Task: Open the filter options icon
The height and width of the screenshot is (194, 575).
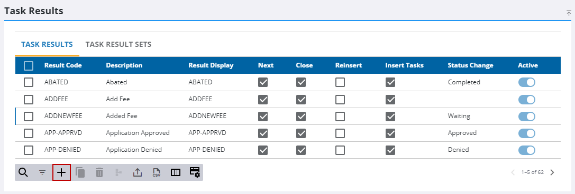Action: (43, 172)
